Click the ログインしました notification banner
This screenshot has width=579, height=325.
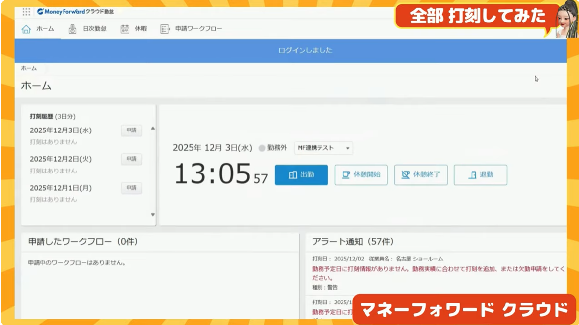[x=291, y=51]
